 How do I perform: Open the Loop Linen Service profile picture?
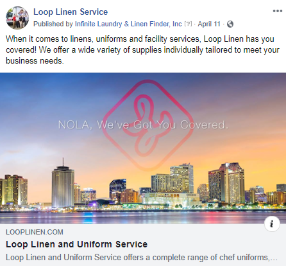pyautogui.click(x=17, y=18)
